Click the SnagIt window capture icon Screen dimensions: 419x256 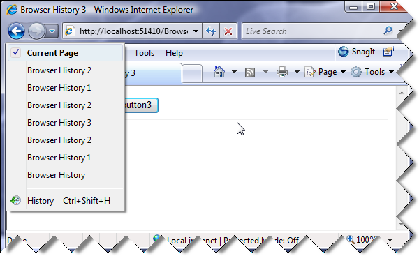coord(388,52)
